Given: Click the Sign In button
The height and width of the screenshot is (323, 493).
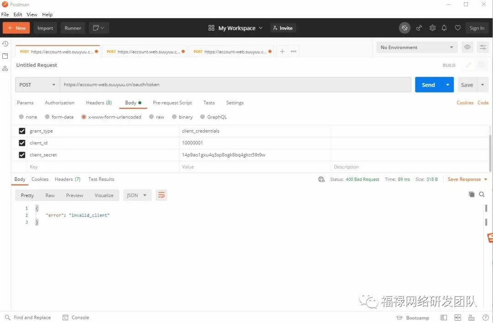Looking at the screenshot, I should coord(477,28).
